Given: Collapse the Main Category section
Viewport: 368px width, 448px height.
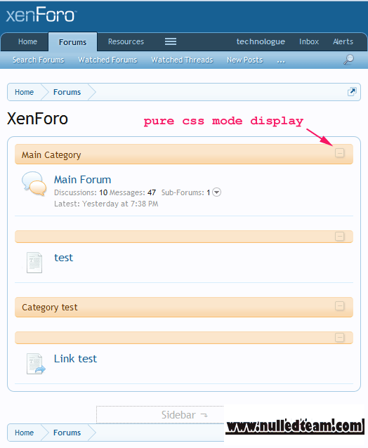Looking at the screenshot, I should coord(339,153).
